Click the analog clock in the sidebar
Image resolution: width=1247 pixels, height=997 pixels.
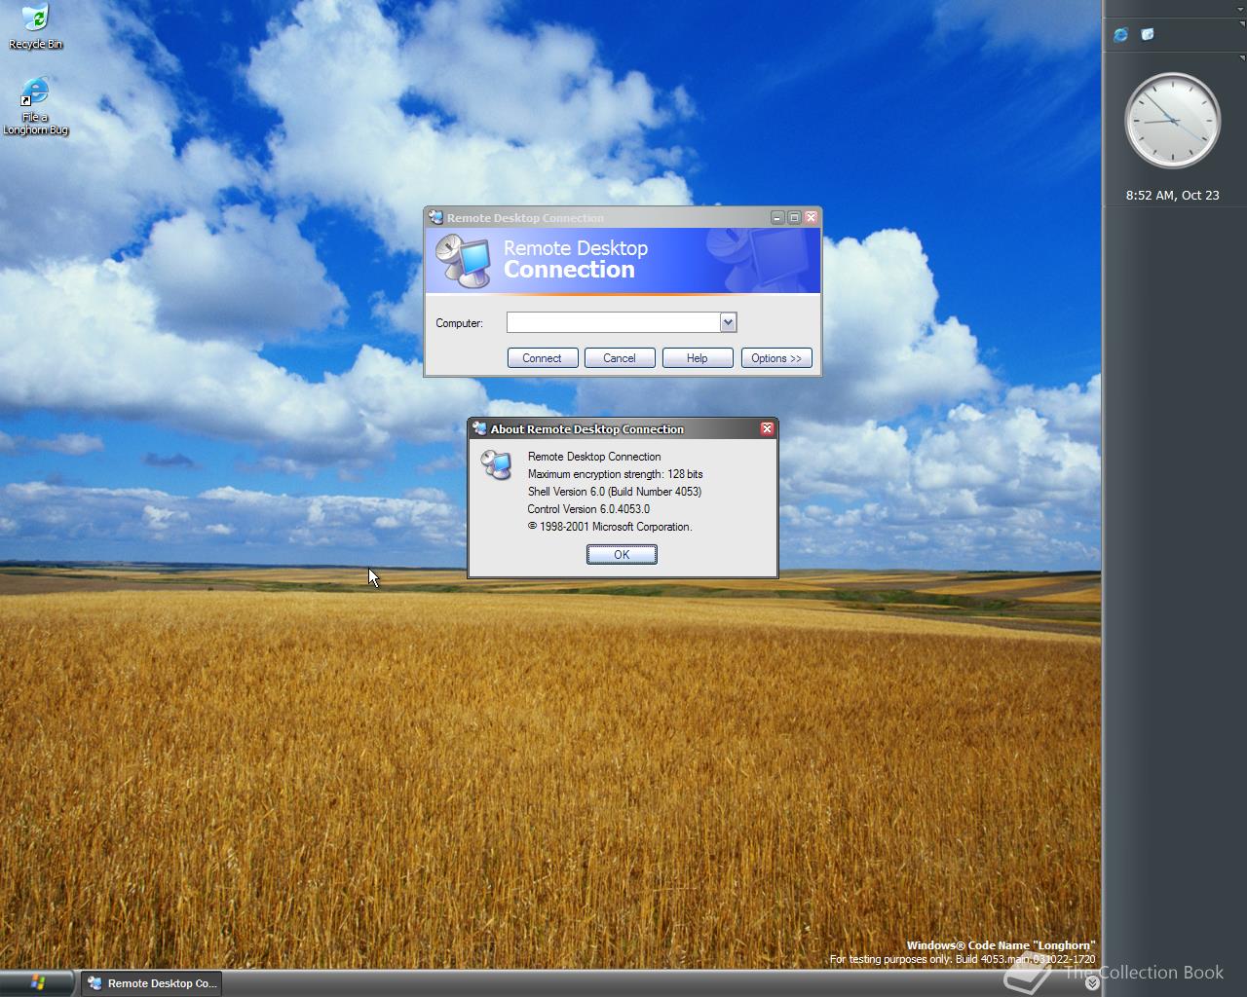(1172, 122)
